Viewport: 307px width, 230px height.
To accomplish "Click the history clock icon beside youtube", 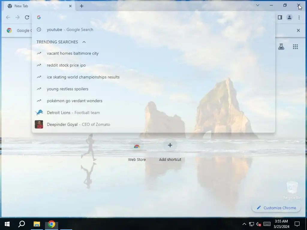I will click(x=39, y=30).
